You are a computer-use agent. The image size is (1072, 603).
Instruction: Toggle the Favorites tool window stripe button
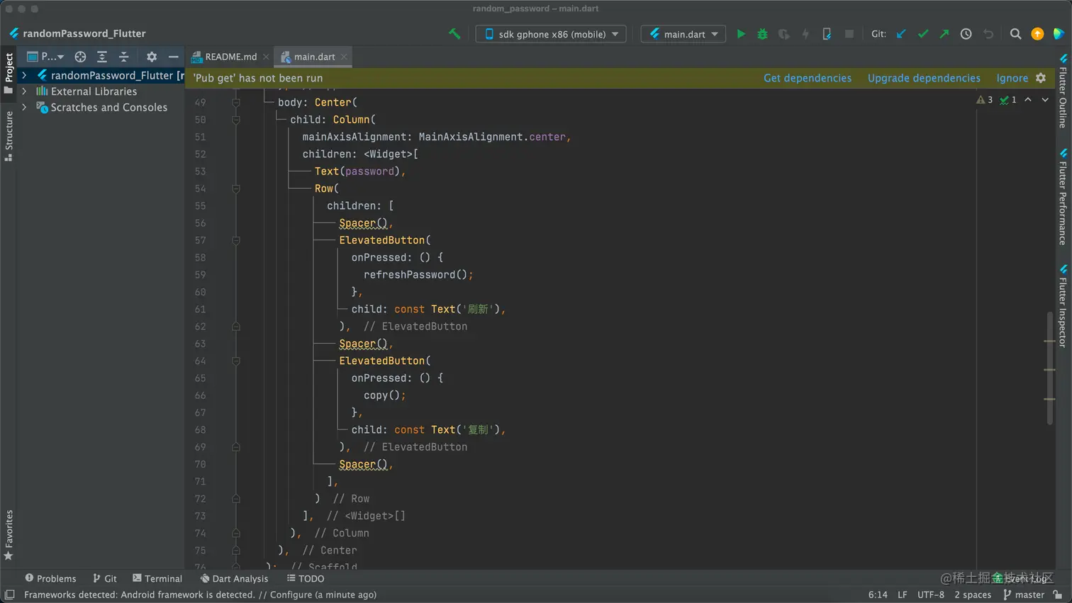tap(9, 535)
